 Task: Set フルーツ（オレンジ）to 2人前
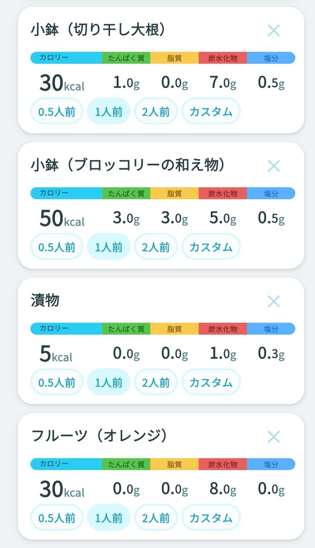[x=156, y=518]
